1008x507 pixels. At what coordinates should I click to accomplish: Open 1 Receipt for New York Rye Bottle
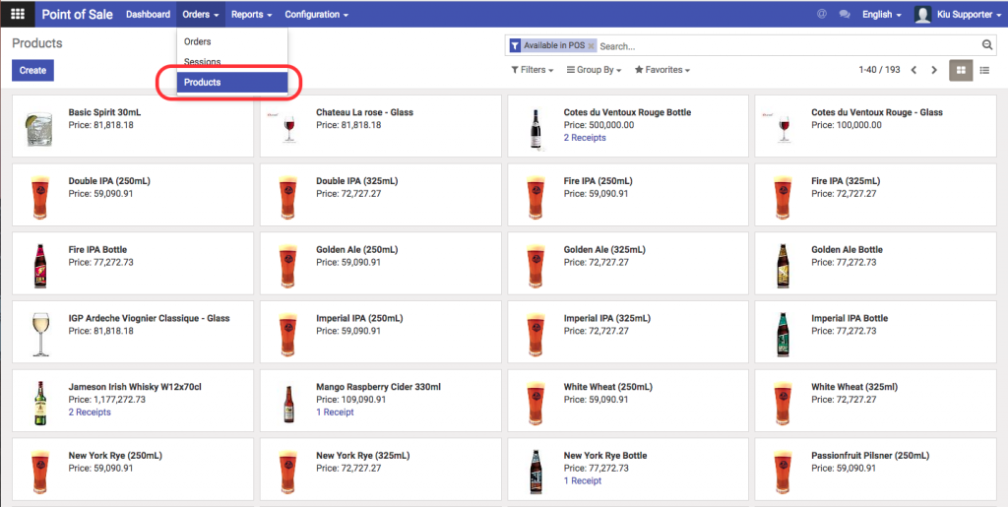pyautogui.click(x=583, y=480)
